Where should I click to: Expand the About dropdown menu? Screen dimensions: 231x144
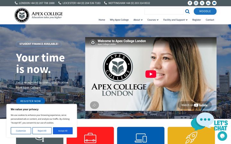pos(138,20)
